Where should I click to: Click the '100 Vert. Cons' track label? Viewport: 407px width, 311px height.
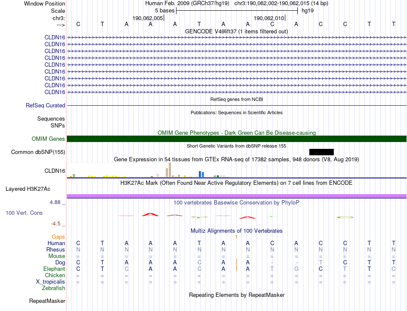click(24, 213)
